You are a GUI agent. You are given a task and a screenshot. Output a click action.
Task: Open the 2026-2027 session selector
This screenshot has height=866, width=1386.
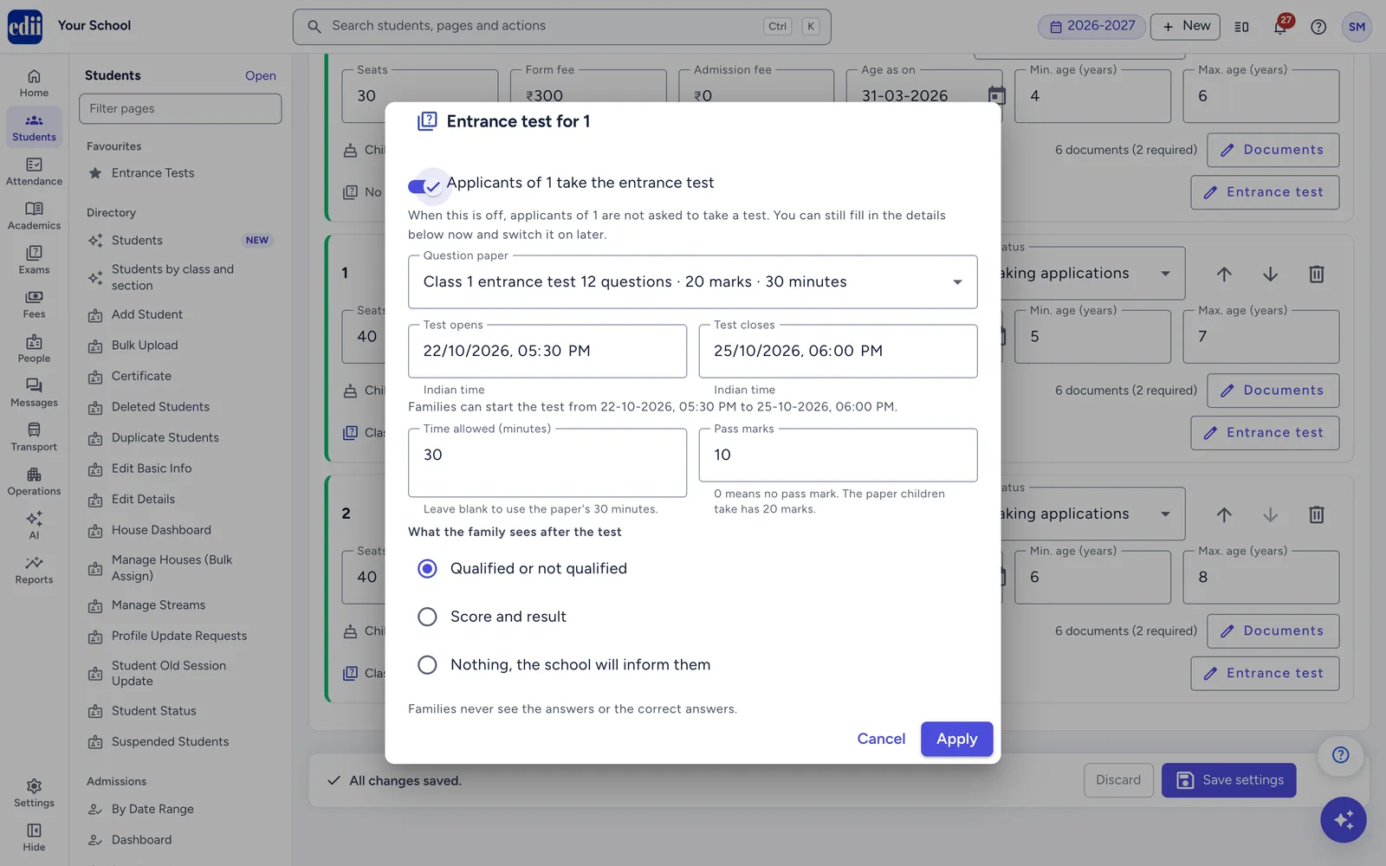point(1091,26)
